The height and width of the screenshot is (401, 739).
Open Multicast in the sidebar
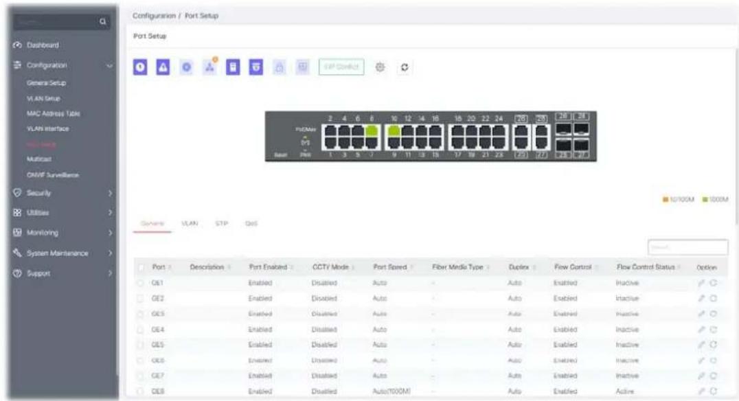click(x=39, y=159)
